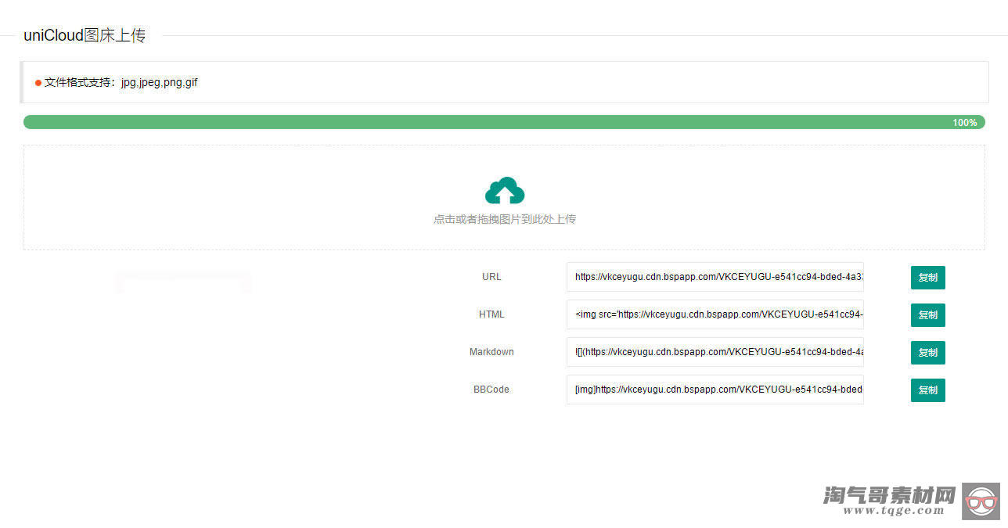Select the BBCode text field

point(715,390)
